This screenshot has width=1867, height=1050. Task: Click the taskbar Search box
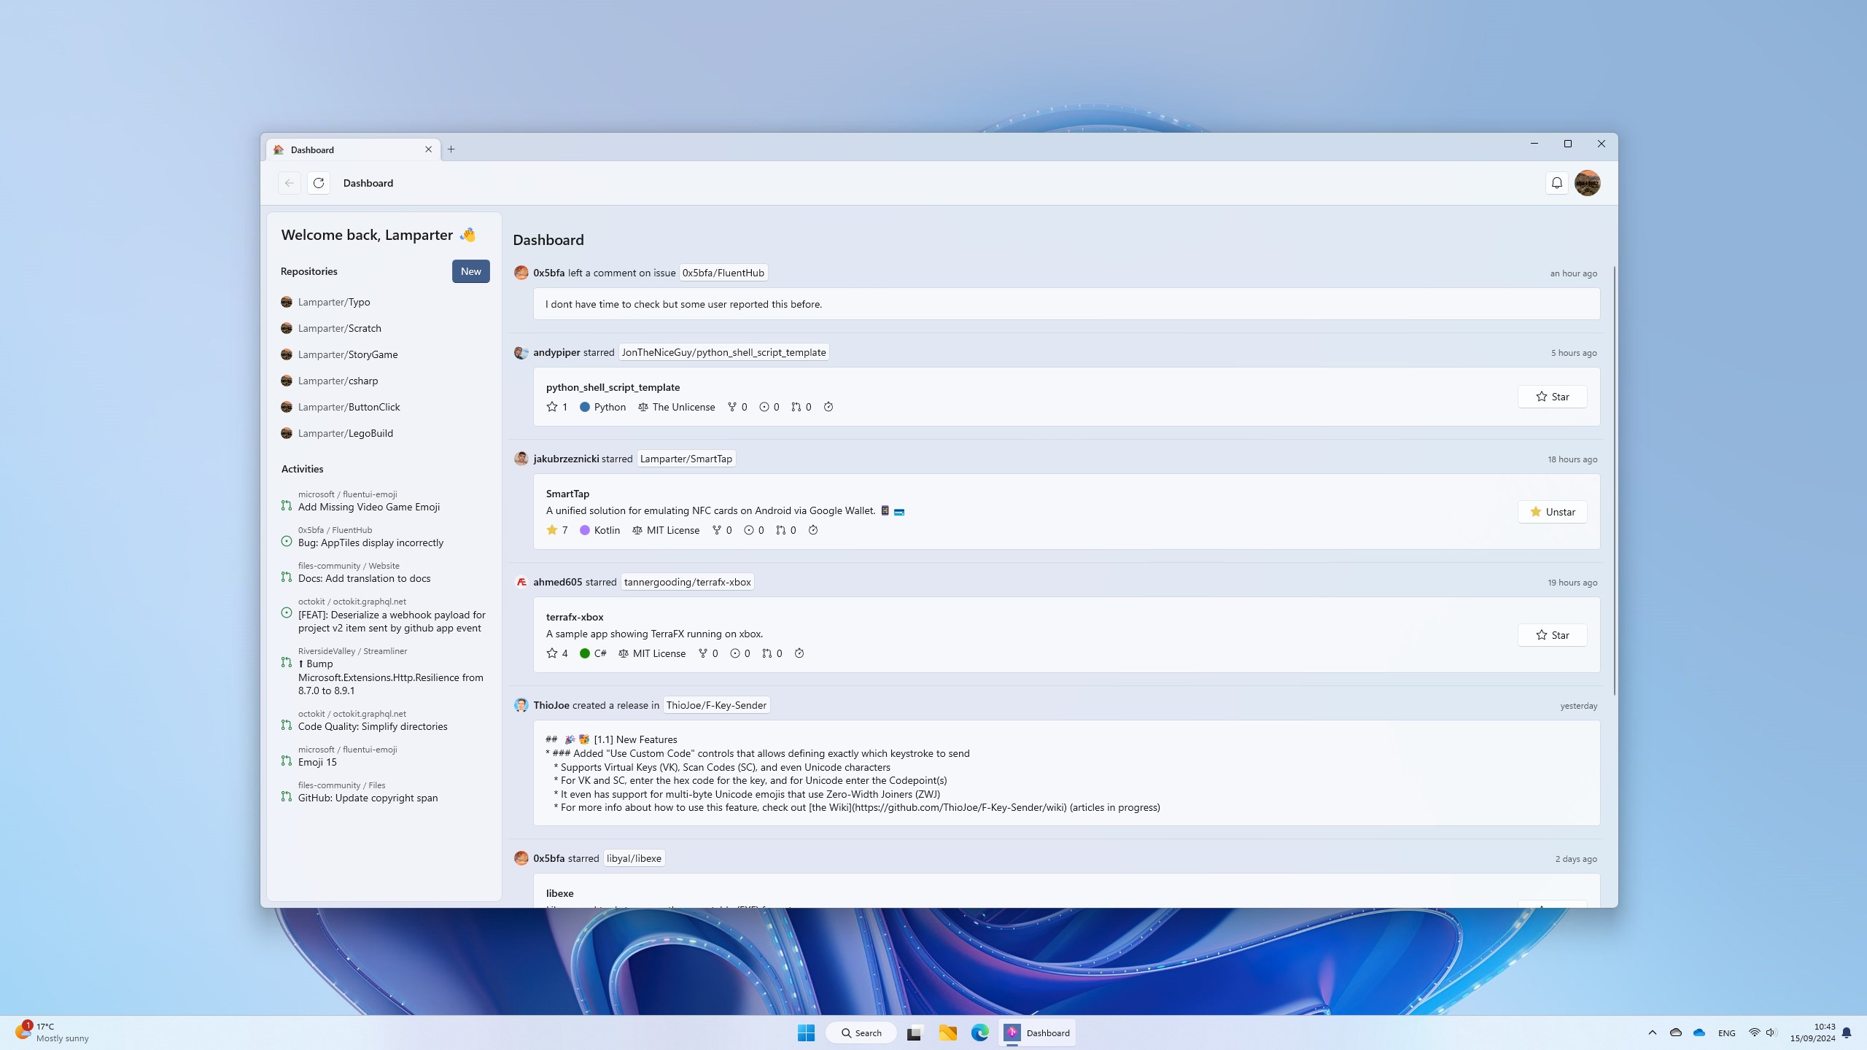click(861, 1032)
